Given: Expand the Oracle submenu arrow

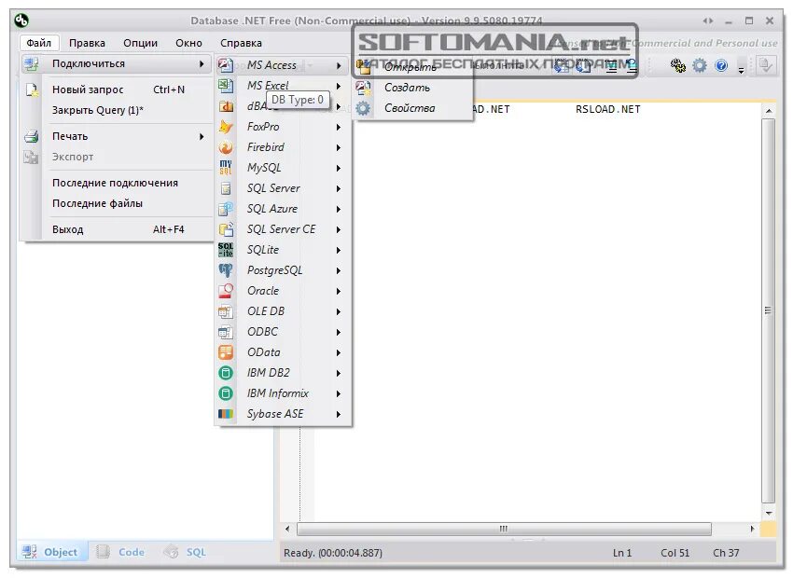Looking at the screenshot, I should point(339,291).
